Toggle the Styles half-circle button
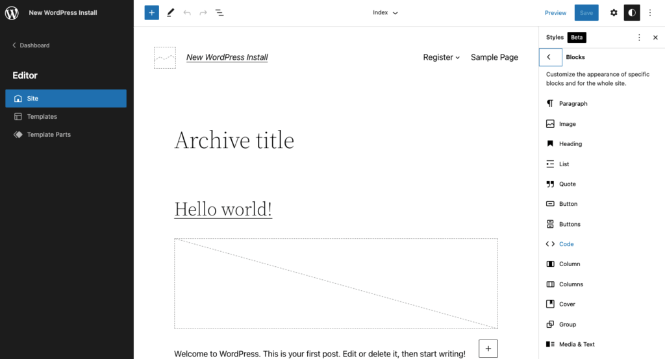This screenshot has width=665, height=359. click(631, 13)
